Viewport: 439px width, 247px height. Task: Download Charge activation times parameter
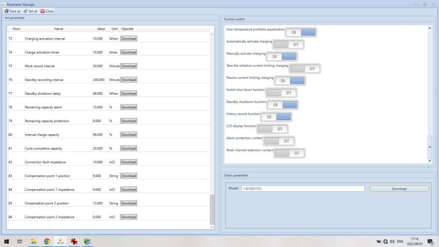[x=129, y=52]
